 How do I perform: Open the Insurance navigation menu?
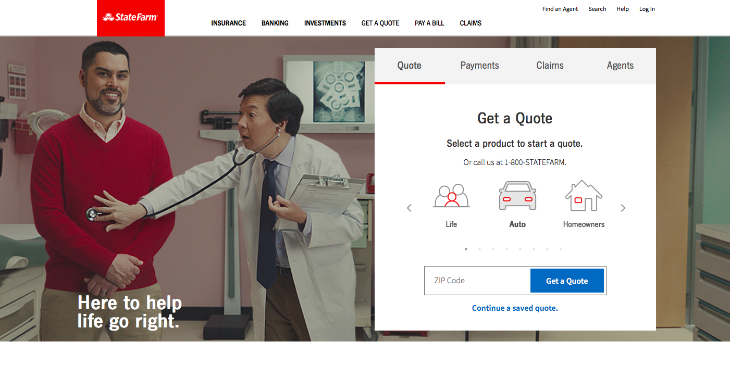(228, 23)
